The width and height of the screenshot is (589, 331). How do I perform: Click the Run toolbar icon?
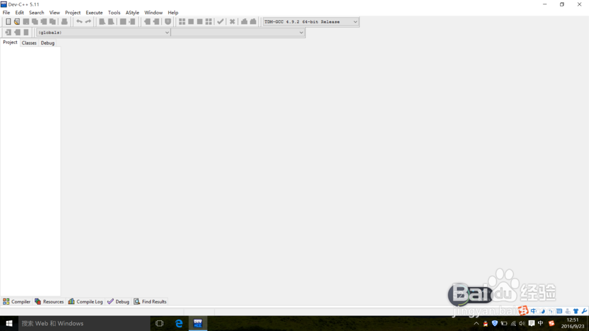(191, 22)
